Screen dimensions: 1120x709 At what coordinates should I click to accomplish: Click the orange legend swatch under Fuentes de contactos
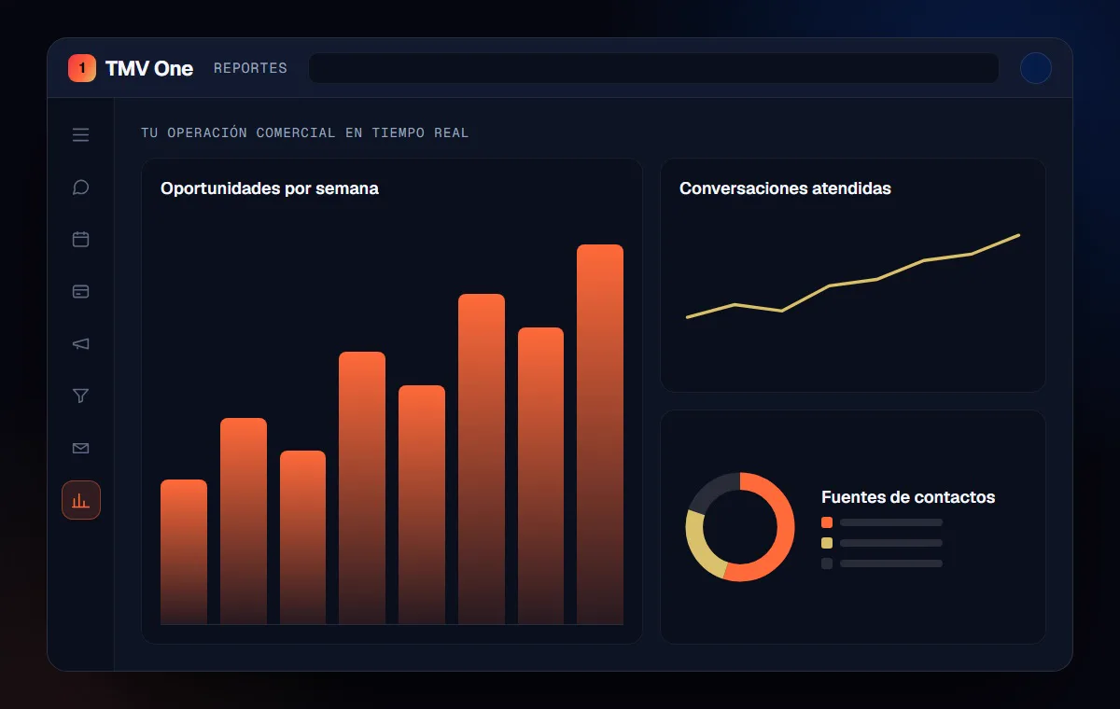827,522
